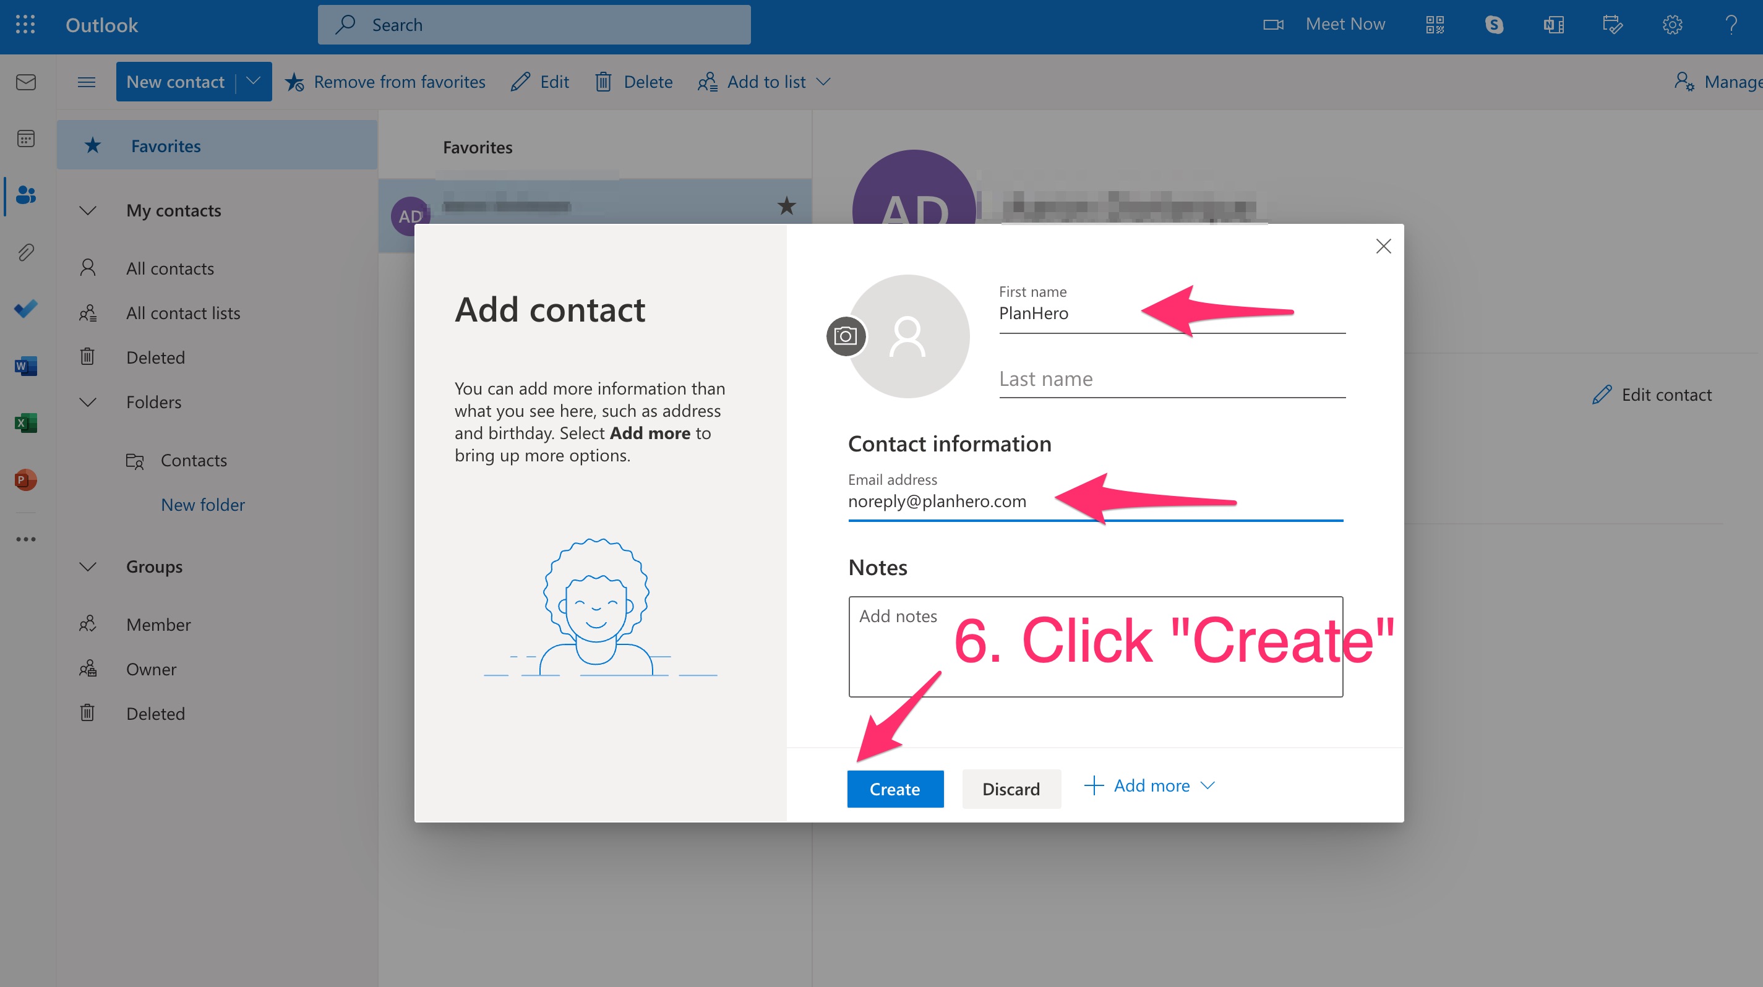The width and height of the screenshot is (1763, 987).
Task: Click the blue Create button
Action: point(894,789)
